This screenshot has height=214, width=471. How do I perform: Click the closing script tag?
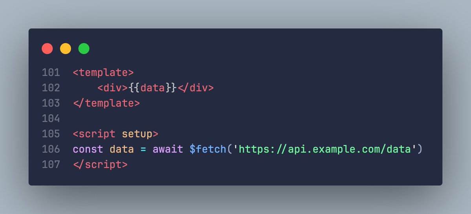click(x=100, y=164)
